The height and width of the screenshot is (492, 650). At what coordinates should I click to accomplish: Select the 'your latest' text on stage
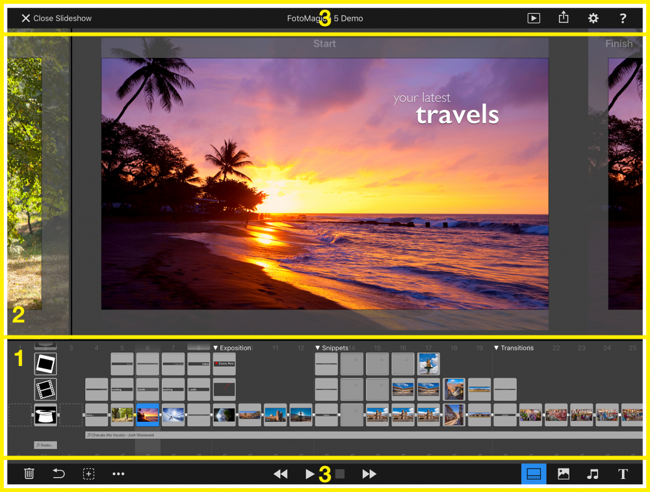[422, 98]
